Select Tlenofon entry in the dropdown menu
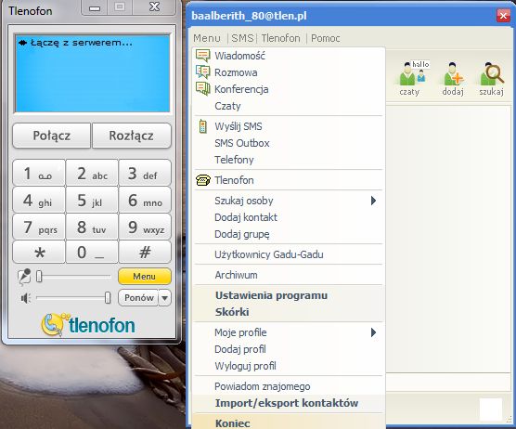The image size is (516, 429). pyautogui.click(x=289, y=180)
